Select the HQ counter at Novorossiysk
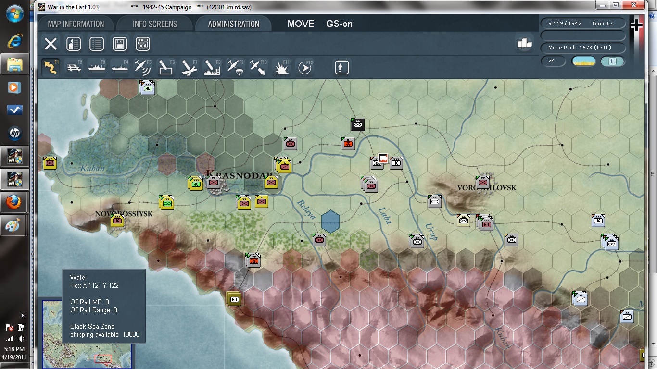Screen dimensions: 657x369 pos(117,221)
